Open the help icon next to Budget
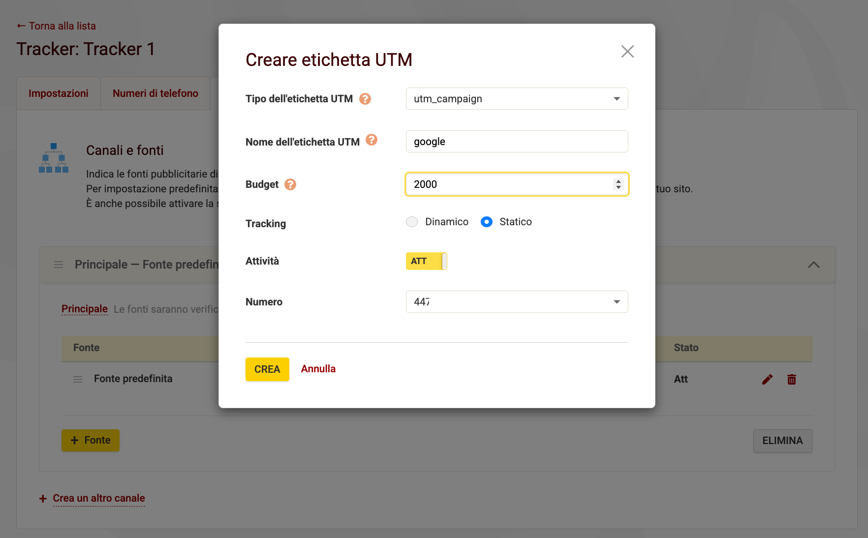 (x=290, y=184)
